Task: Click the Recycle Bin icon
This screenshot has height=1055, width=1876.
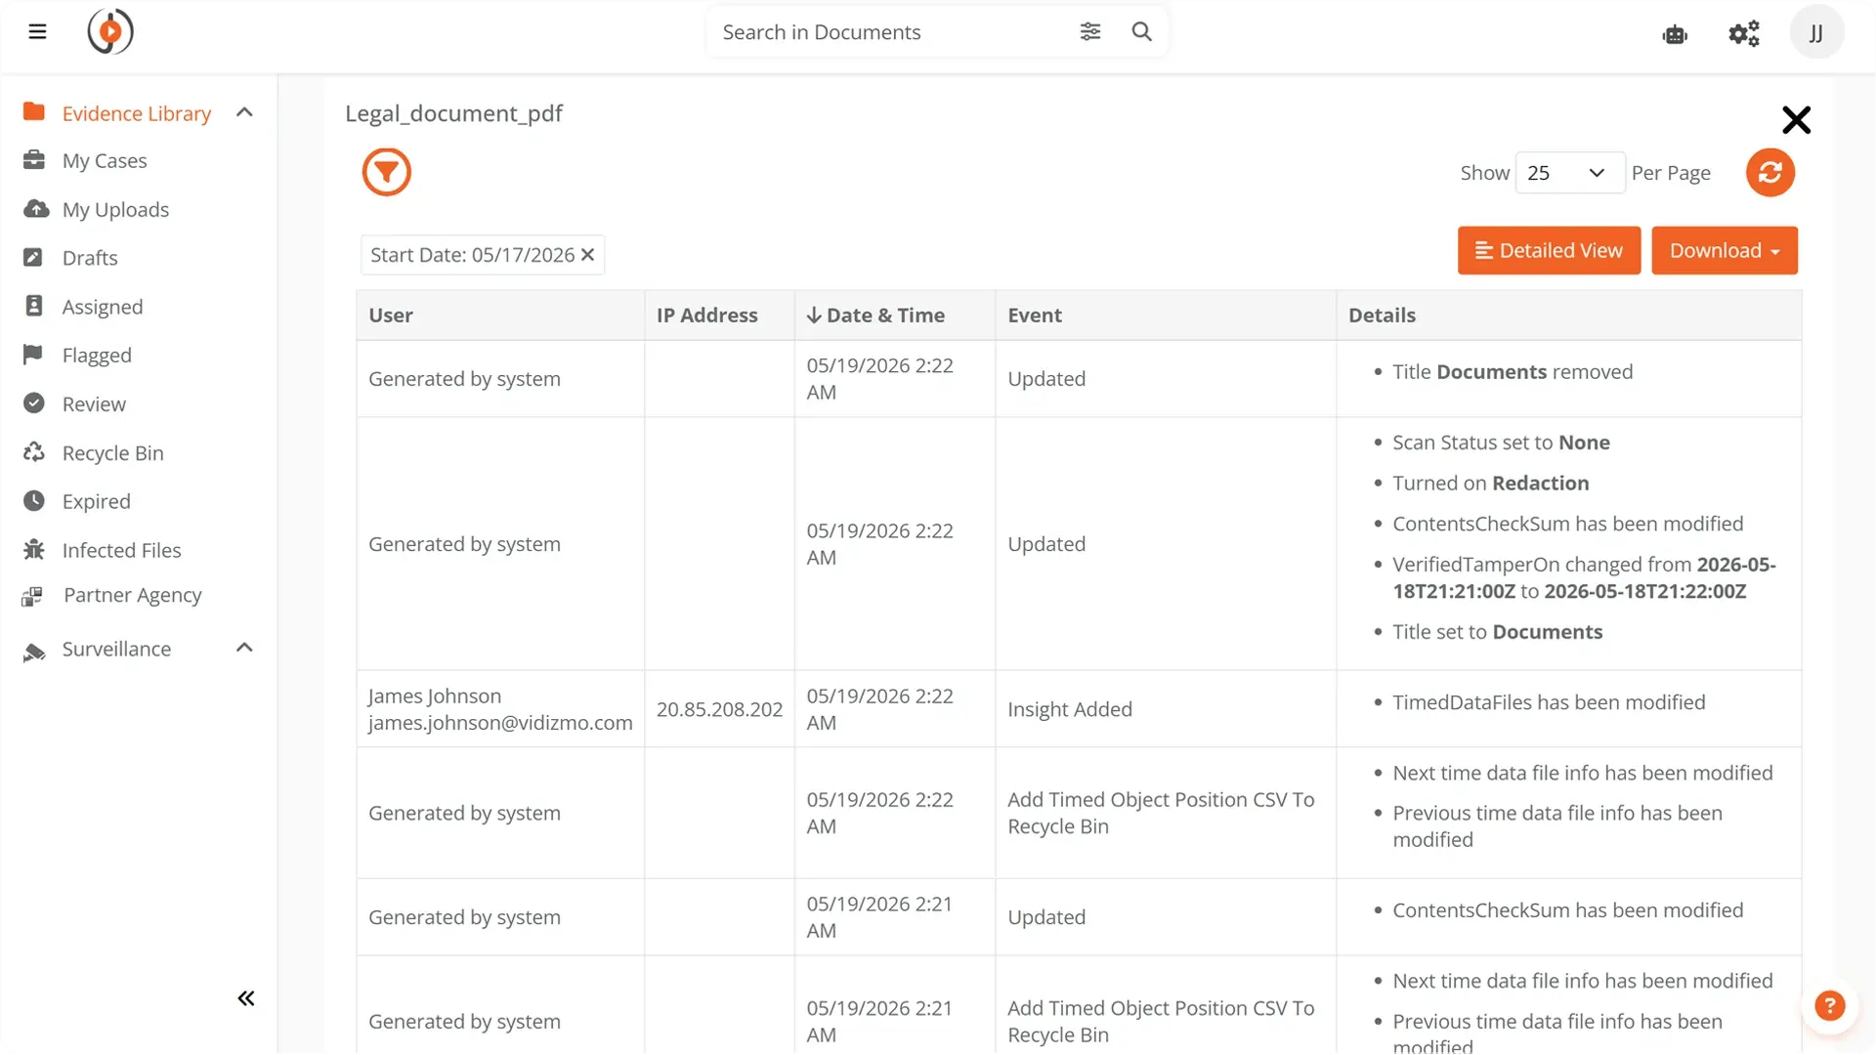Action: point(34,452)
